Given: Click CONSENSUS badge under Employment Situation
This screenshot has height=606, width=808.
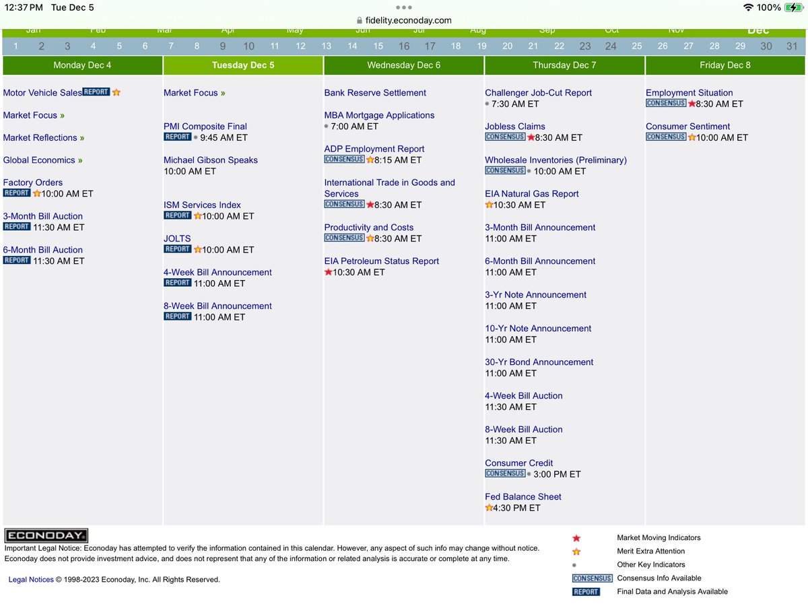Looking at the screenshot, I should point(667,103).
